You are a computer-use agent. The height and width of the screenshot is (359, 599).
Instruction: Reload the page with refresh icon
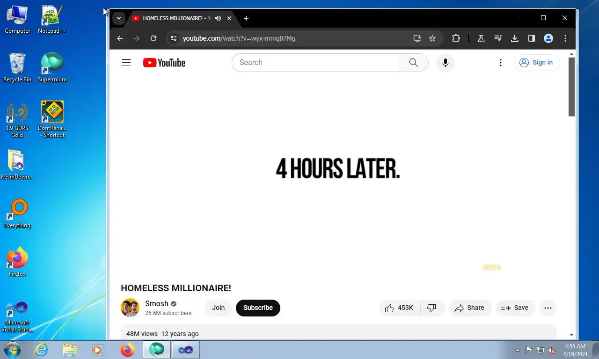(x=153, y=38)
